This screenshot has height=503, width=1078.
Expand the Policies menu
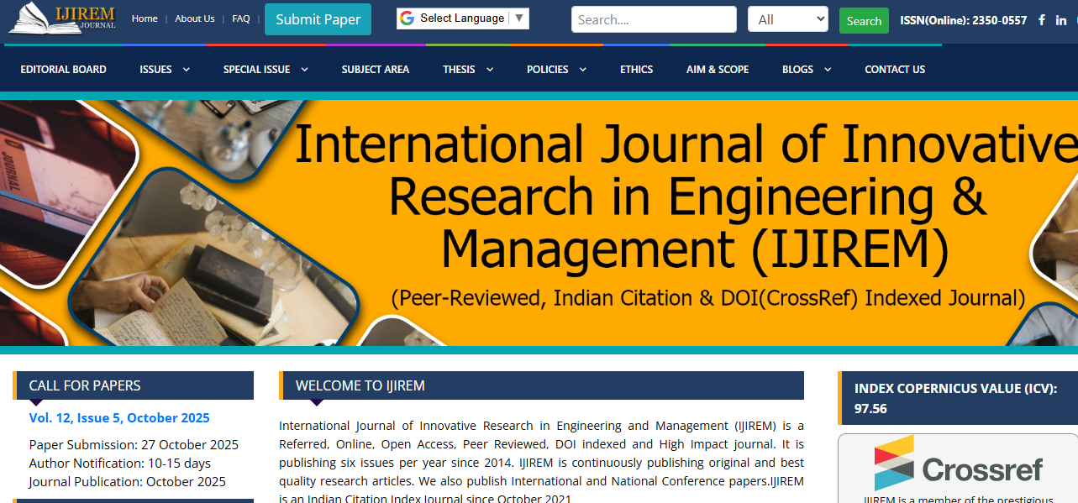click(556, 70)
